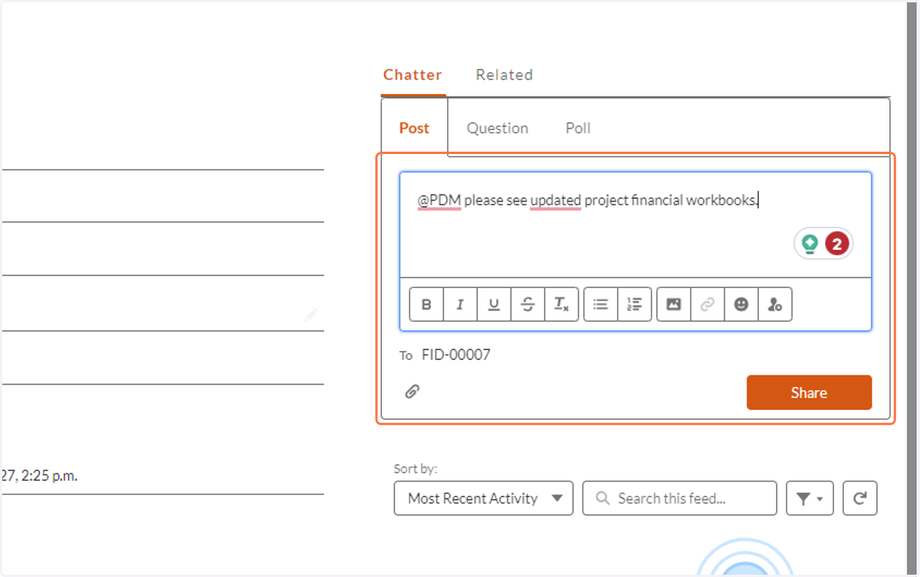Apply underline formatting to text
Screen dimensions: 920x577
(x=494, y=304)
